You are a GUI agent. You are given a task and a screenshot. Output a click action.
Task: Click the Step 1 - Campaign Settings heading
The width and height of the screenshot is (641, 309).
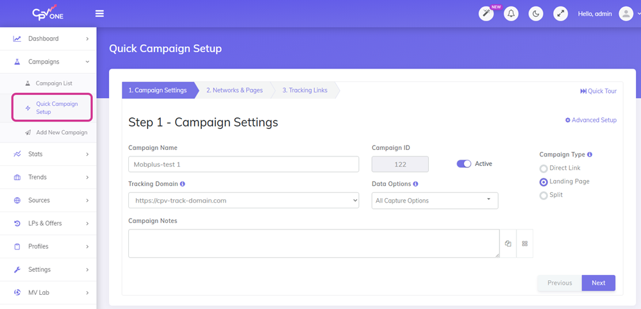[203, 122]
